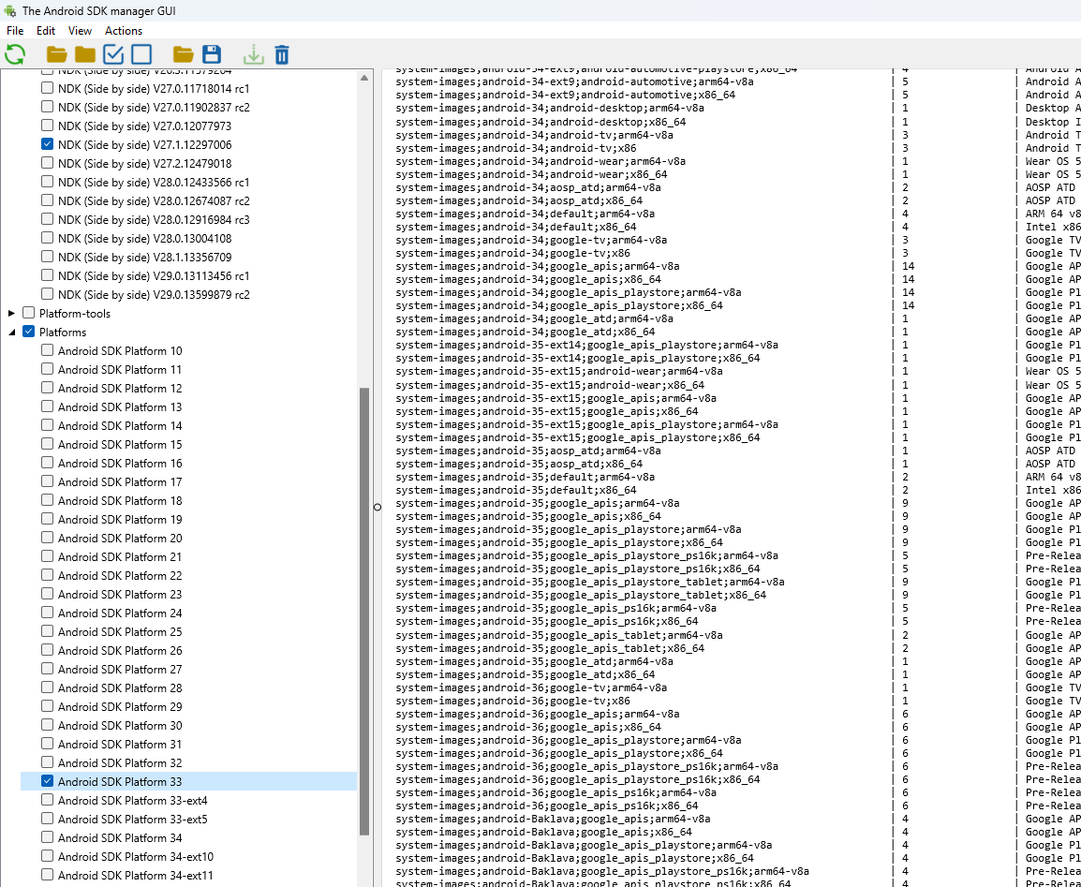This screenshot has height=887, width=1081.
Task: Click the uncheck-all empty box icon
Action: point(141,54)
